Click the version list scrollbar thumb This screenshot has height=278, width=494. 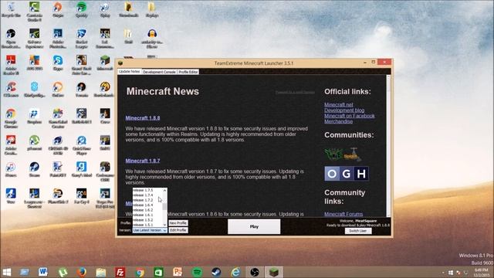tap(164, 207)
